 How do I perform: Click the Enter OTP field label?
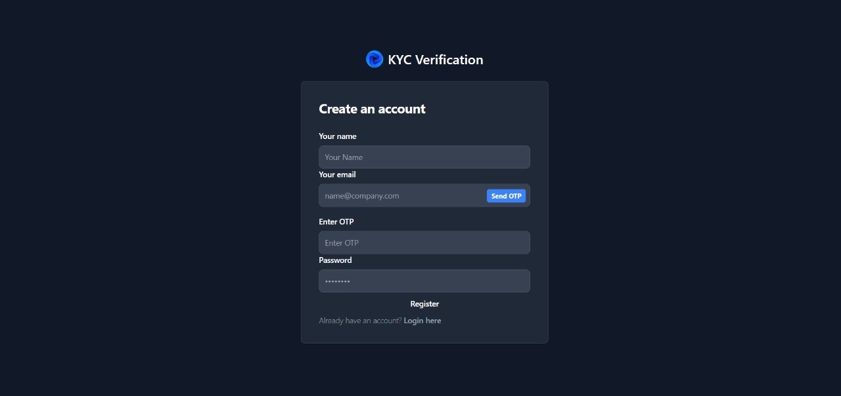pos(336,222)
